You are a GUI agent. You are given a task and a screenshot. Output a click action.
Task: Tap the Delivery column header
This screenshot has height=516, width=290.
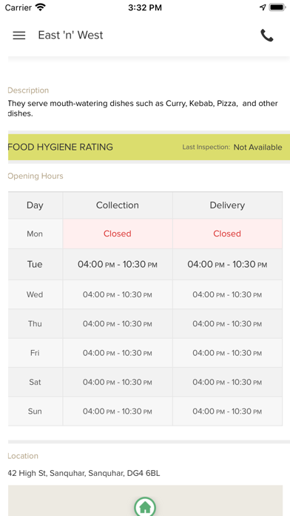[227, 205]
